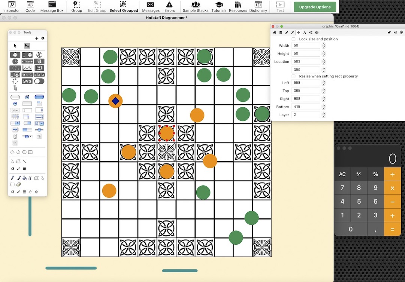Click the Upgrade Options button

point(315,7)
